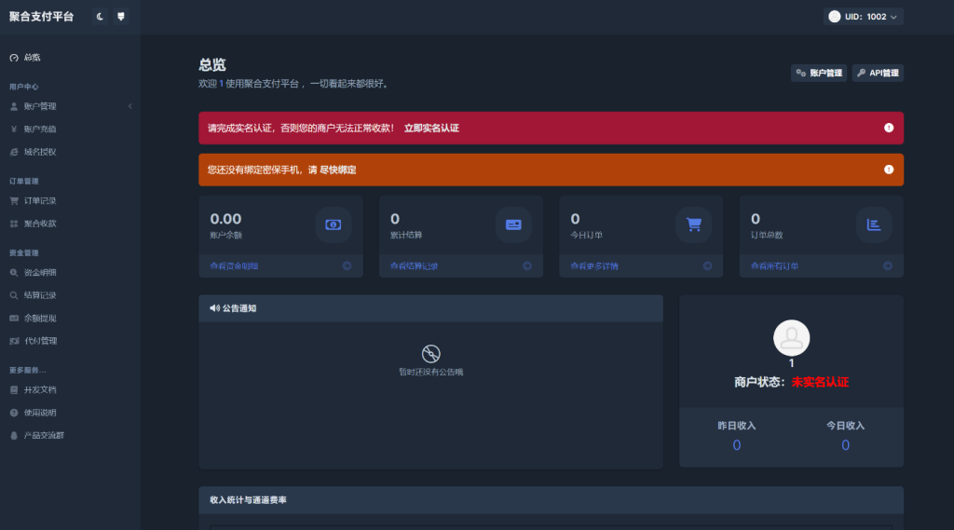Image resolution: width=954 pixels, height=530 pixels.
Task: Click the arrow icon beside 查看资金明细
Action: coord(347,266)
